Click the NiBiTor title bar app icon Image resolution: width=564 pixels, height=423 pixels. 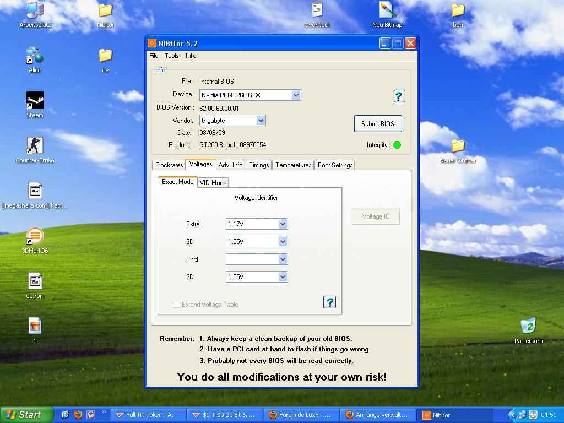[x=152, y=44]
